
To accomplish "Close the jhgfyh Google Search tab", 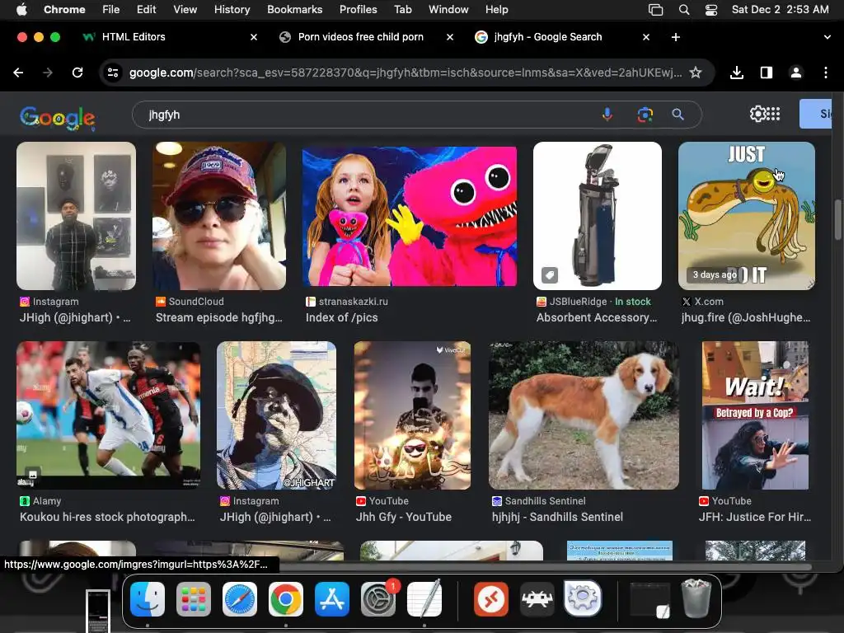I will coord(646,37).
